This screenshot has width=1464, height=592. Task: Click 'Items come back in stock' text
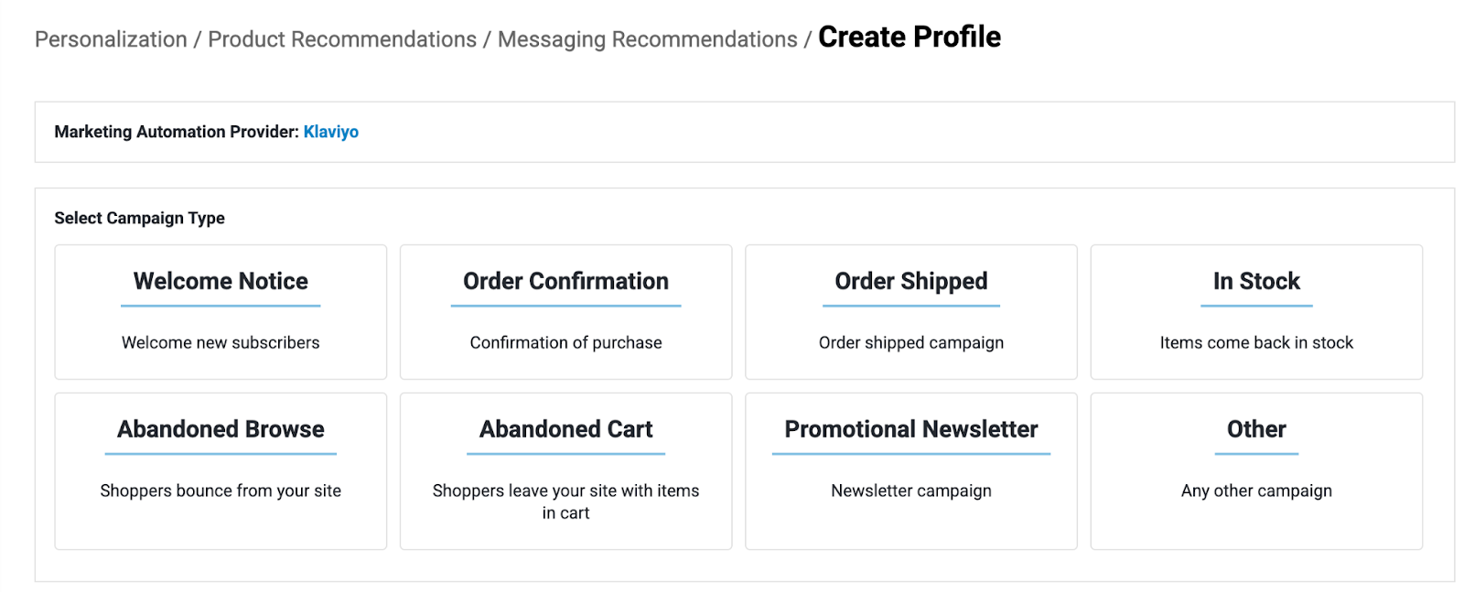click(1255, 343)
